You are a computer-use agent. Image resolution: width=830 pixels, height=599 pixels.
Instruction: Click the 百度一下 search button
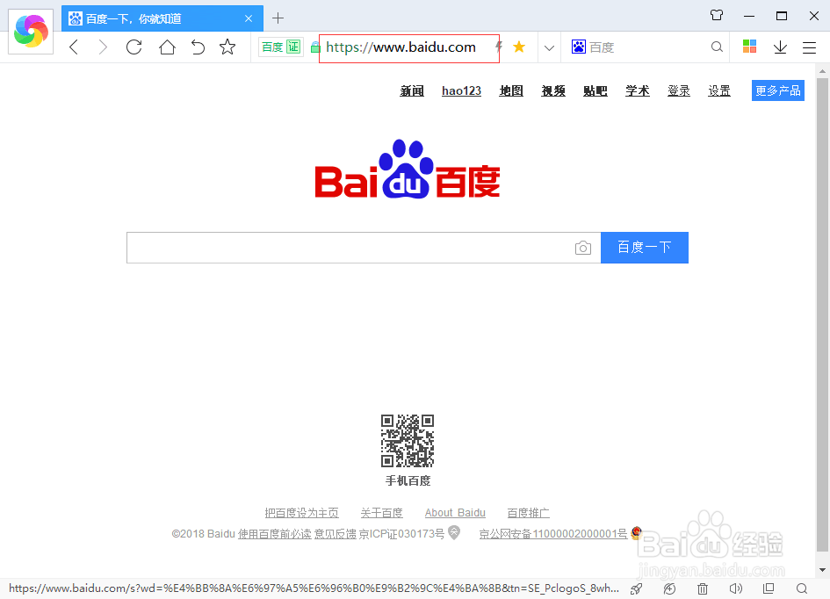(645, 248)
